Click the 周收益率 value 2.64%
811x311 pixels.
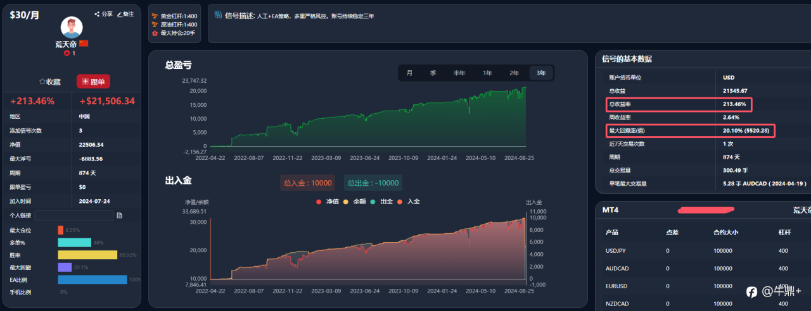coord(731,118)
